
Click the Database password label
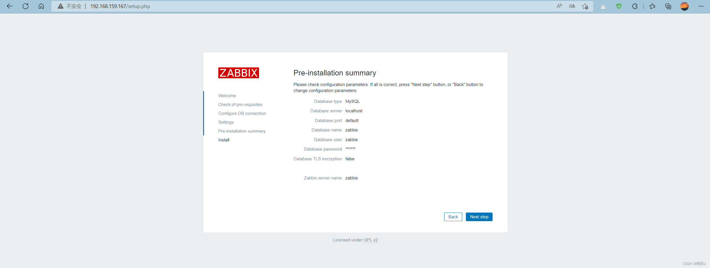coord(323,149)
